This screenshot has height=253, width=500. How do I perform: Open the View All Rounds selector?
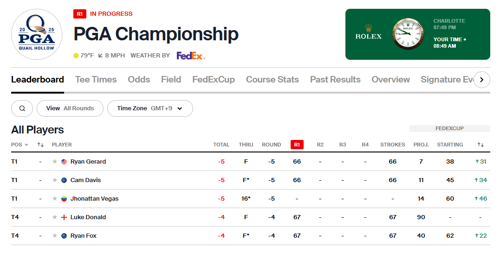70,108
